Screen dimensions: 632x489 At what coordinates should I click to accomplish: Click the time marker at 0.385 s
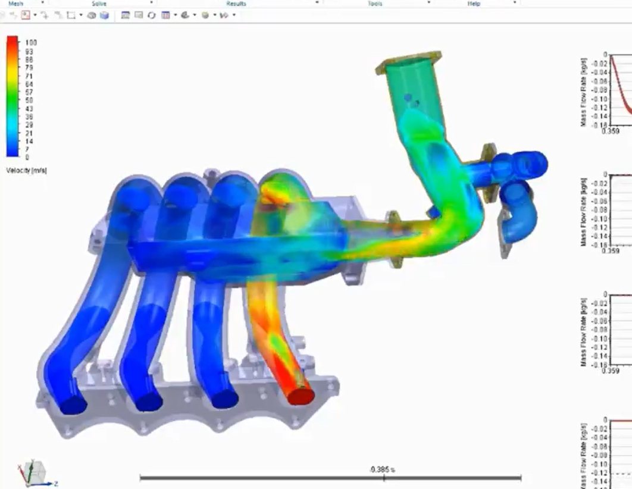(x=384, y=478)
